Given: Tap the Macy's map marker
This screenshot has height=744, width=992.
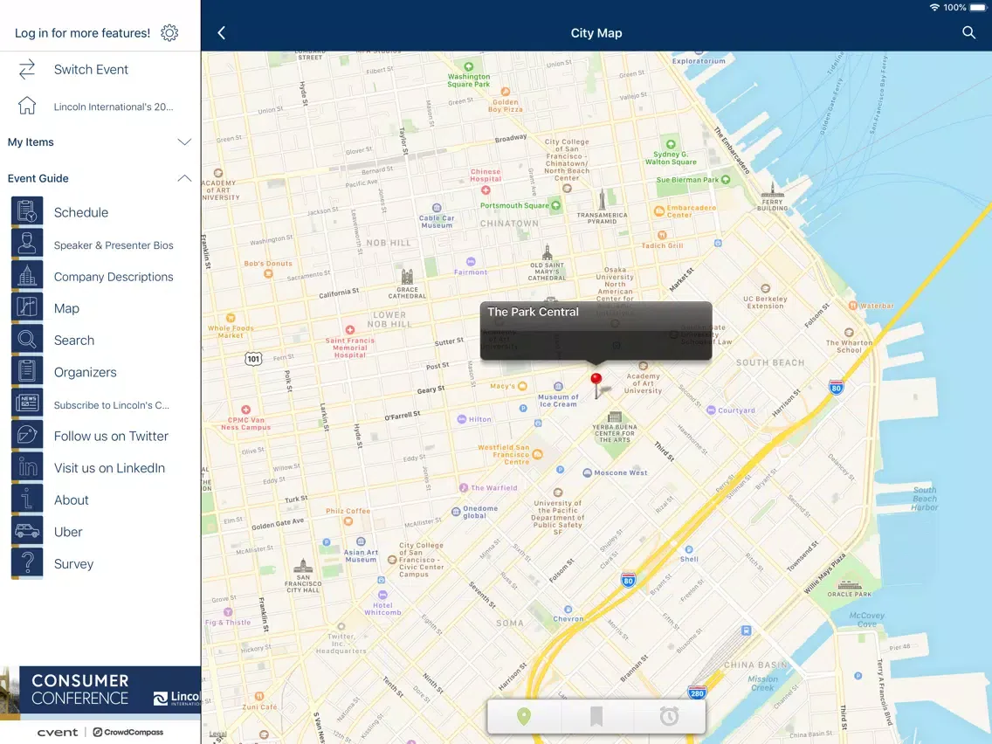Looking at the screenshot, I should point(522,386).
